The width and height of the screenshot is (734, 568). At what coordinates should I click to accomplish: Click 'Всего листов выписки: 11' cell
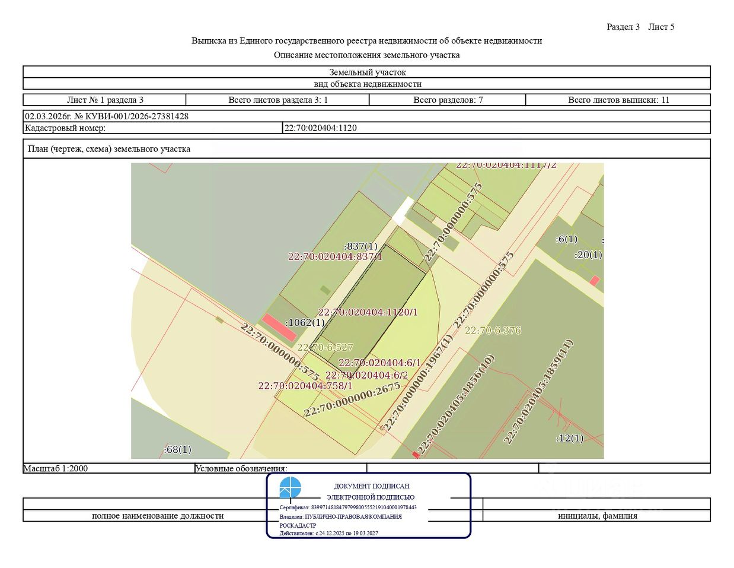pos(618,100)
